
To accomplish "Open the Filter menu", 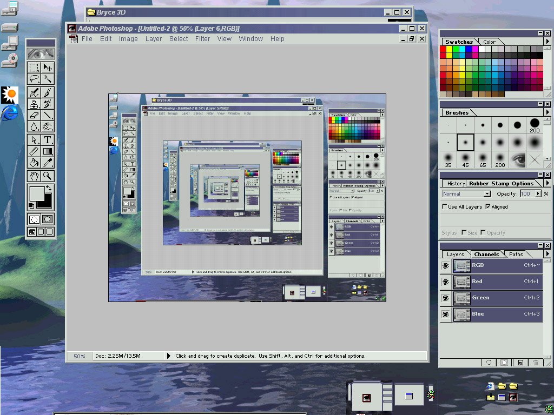I will (x=202, y=39).
